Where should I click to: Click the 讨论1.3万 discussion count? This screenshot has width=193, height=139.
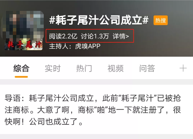click(x=95, y=36)
